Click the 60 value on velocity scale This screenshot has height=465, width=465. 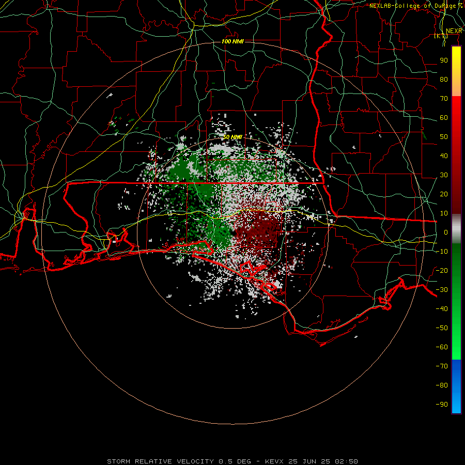pos(444,117)
